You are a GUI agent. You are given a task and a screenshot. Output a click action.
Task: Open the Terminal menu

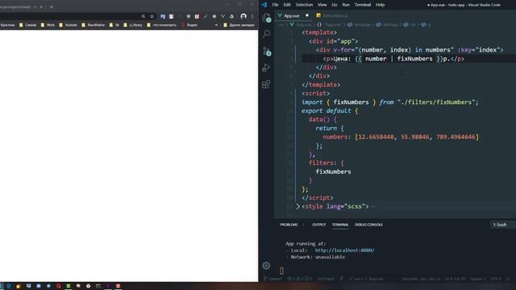click(x=363, y=5)
